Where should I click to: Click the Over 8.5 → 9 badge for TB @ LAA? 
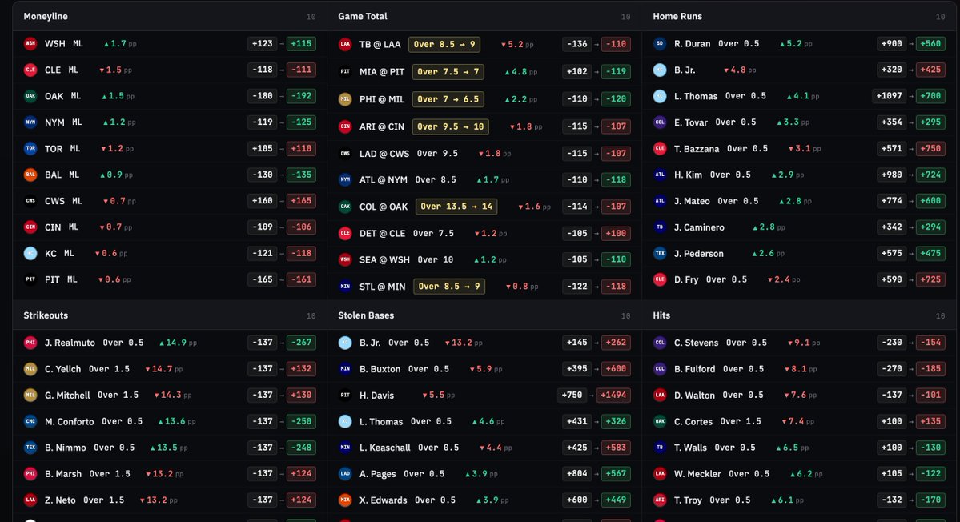444,44
